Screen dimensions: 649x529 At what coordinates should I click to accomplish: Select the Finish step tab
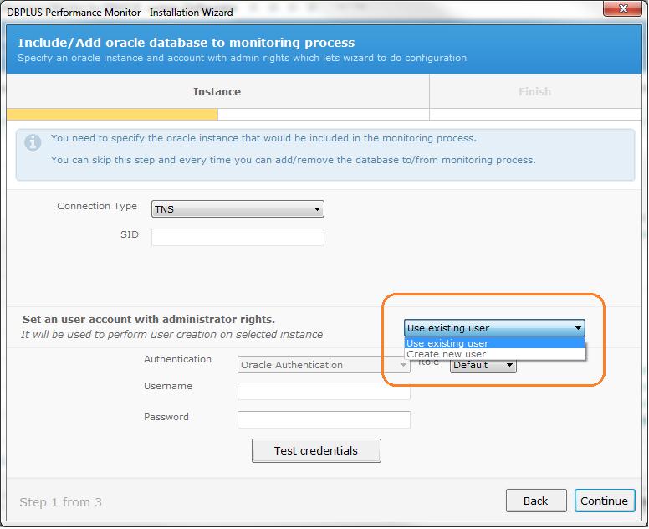[535, 91]
